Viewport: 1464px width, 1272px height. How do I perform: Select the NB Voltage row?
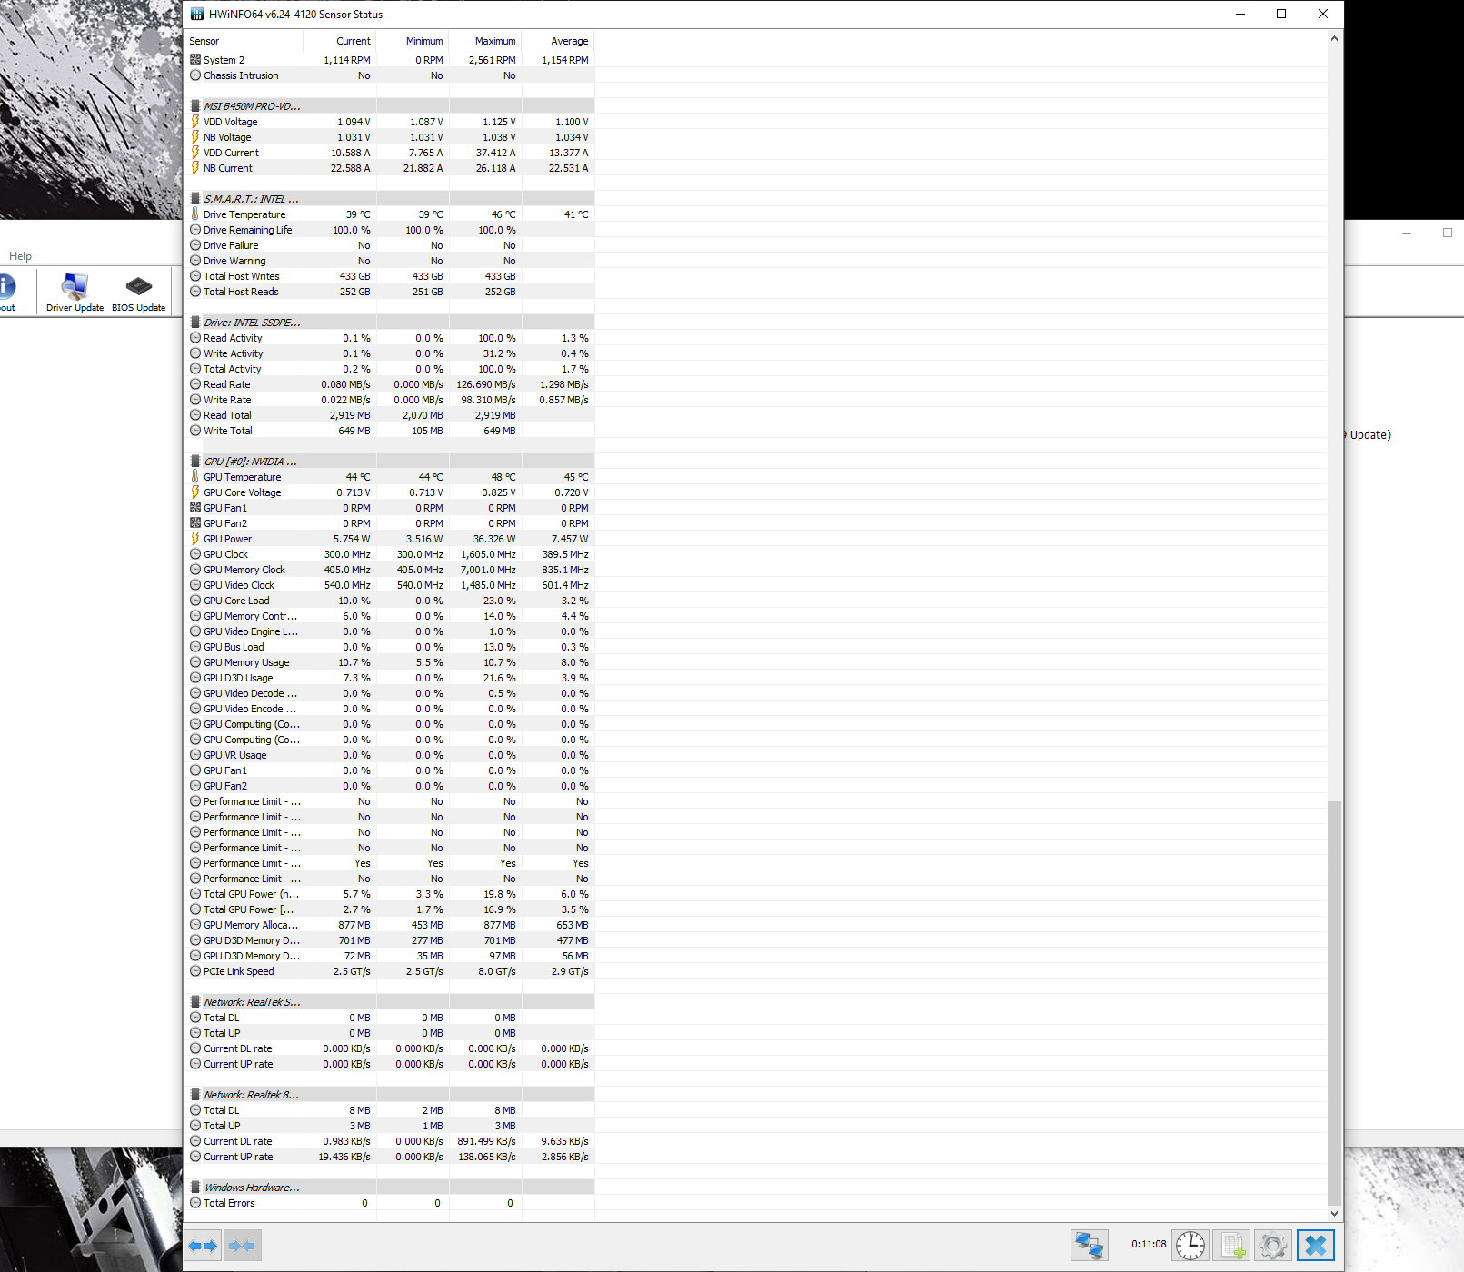[391, 137]
